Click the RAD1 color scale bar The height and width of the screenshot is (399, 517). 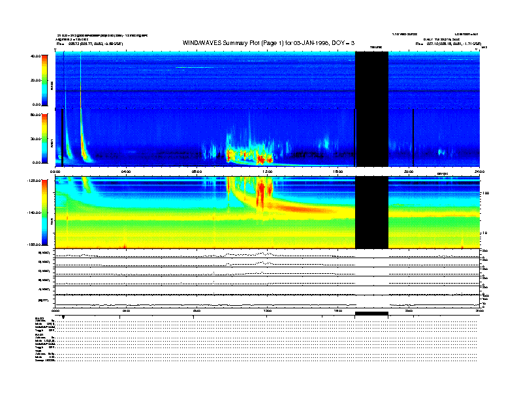point(44,138)
